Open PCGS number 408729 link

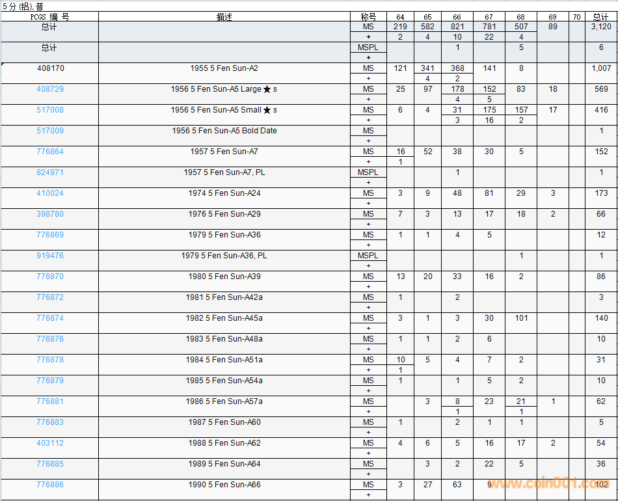pos(50,89)
